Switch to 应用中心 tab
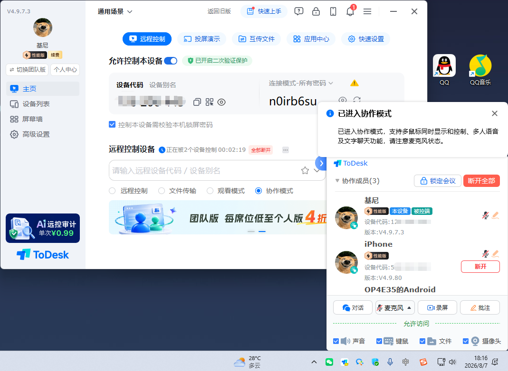 tap(311, 39)
